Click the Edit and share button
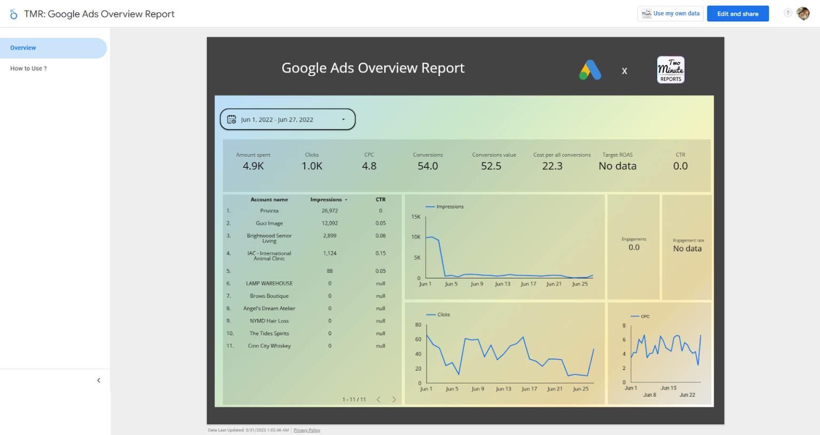Screen dimensions: 820x435 pyautogui.click(x=738, y=13)
